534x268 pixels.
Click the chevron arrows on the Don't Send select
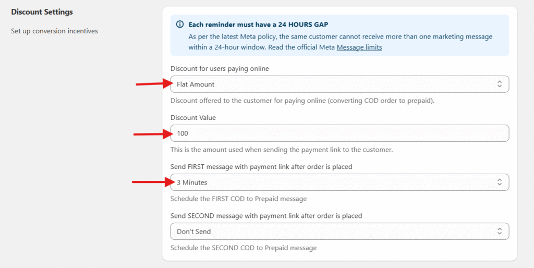(500, 232)
